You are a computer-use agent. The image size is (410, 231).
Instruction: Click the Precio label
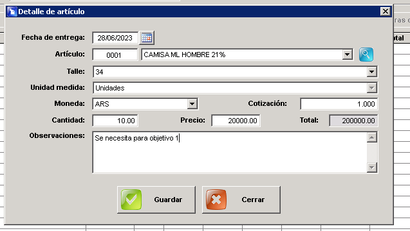[x=192, y=120]
